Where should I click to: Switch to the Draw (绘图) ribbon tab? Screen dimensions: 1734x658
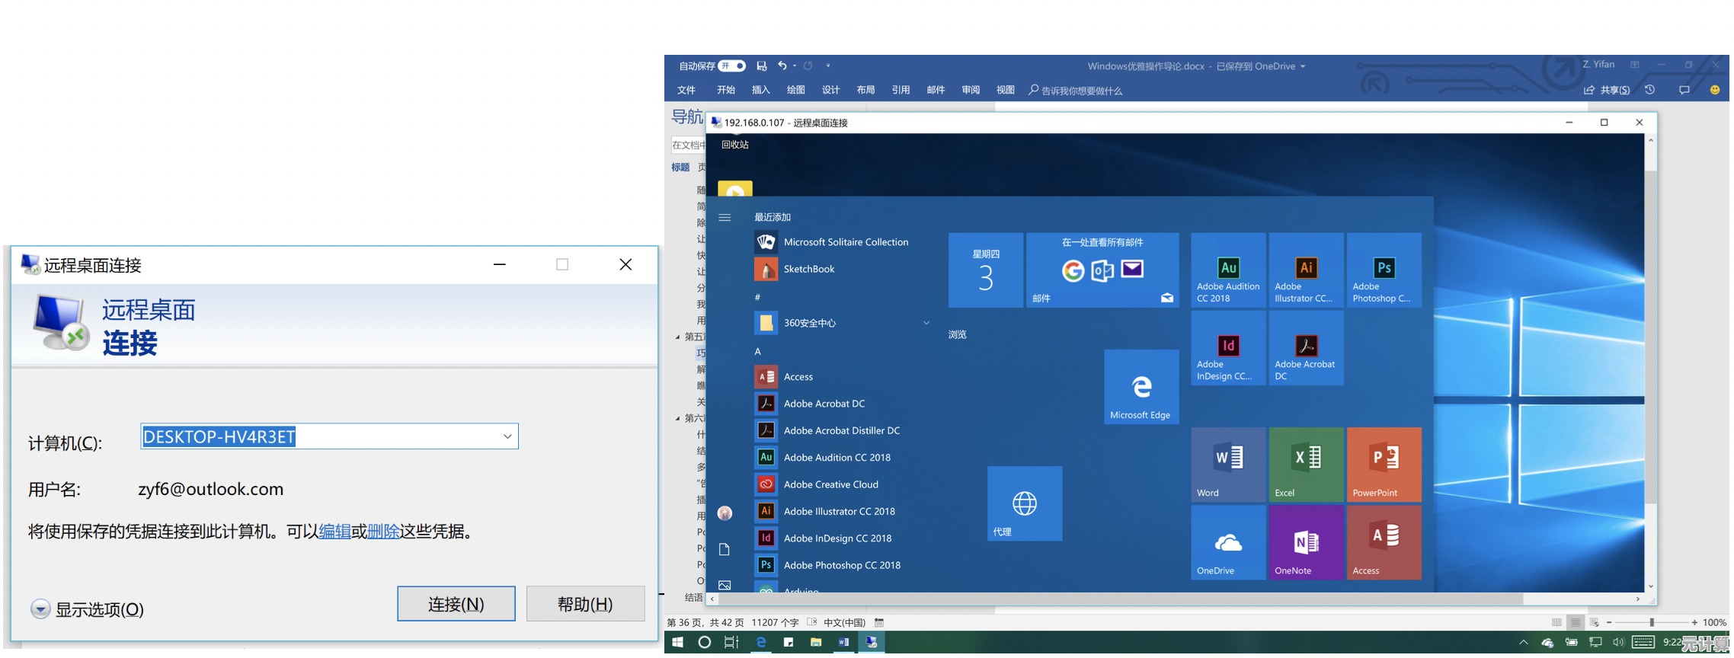(795, 90)
